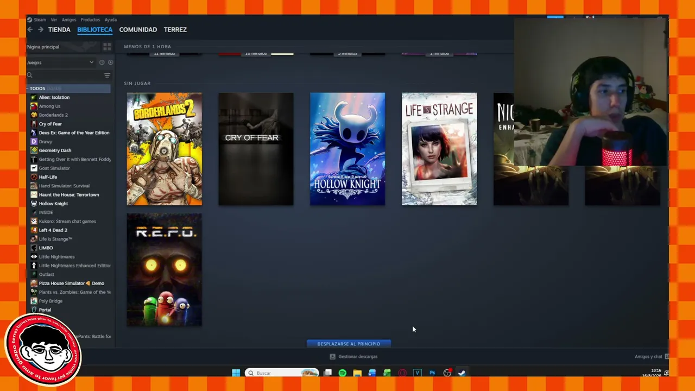The height and width of the screenshot is (391, 695).
Task: Open Spotify from the taskbar
Action: [343, 373]
